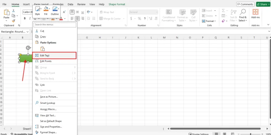Open the Font Color dropdown arrow
The width and height of the screenshot is (271, 135).
(x=65, y=19)
